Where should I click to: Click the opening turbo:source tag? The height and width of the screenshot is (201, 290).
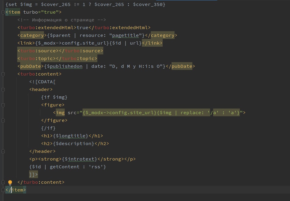pos(38,51)
